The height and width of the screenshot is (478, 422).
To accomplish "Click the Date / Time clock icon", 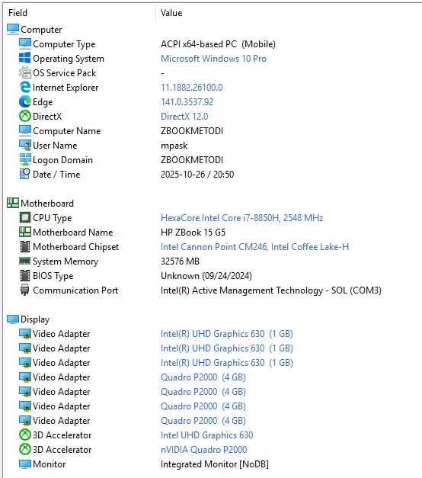I will [x=25, y=174].
